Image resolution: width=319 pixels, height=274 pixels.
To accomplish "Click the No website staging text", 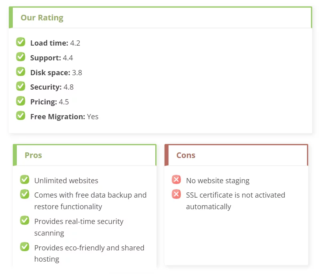I will [x=218, y=181].
